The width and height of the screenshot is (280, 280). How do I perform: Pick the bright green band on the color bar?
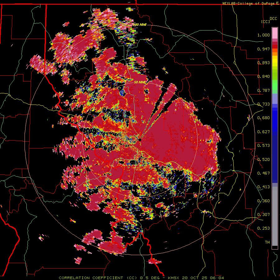point(275,85)
